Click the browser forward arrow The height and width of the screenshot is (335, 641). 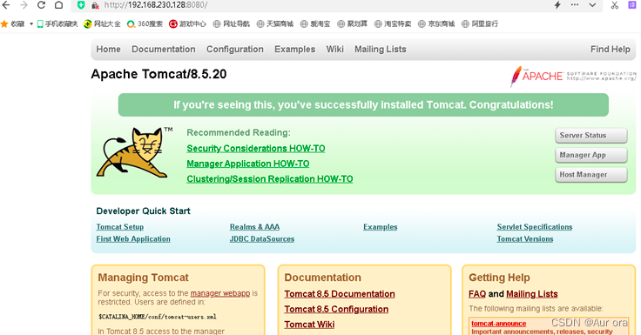point(24,5)
